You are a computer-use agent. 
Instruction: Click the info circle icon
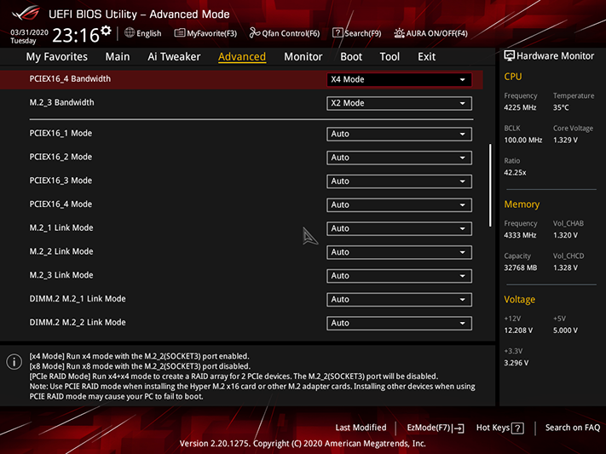[14, 362]
